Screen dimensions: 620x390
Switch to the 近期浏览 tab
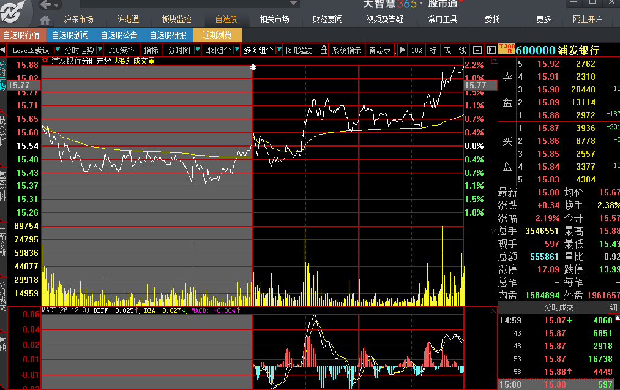[x=217, y=35]
